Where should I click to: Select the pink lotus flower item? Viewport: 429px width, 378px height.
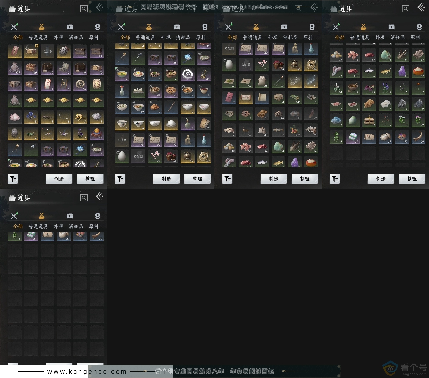[15, 117]
